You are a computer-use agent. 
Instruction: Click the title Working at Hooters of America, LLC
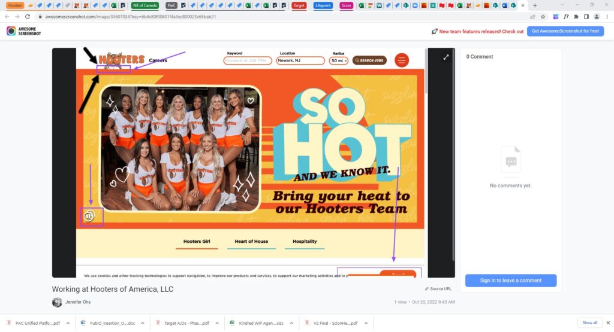112,290
